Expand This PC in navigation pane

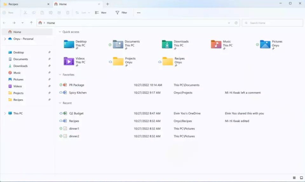(5, 113)
